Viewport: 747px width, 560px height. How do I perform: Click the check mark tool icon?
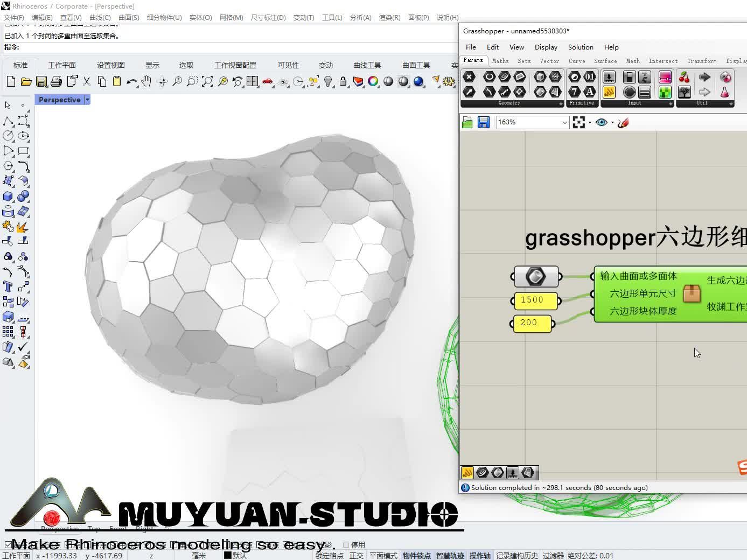point(23,347)
